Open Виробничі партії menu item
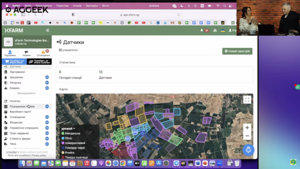Viewport: 300px width, 169px height. click(x=20, y=112)
